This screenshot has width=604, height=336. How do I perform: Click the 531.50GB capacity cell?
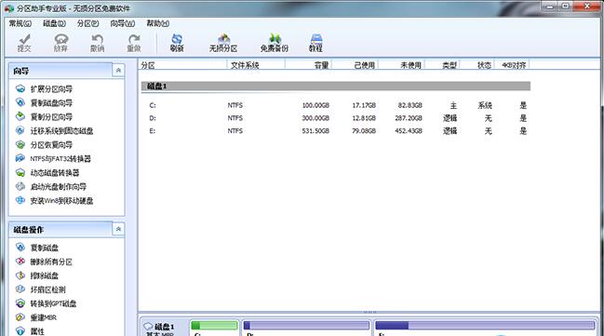click(x=315, y=131)
